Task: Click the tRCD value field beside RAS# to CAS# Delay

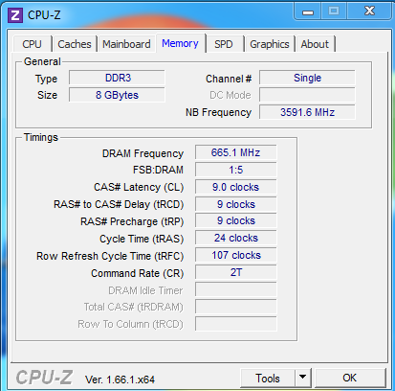Action: click(x=236, y=204)
